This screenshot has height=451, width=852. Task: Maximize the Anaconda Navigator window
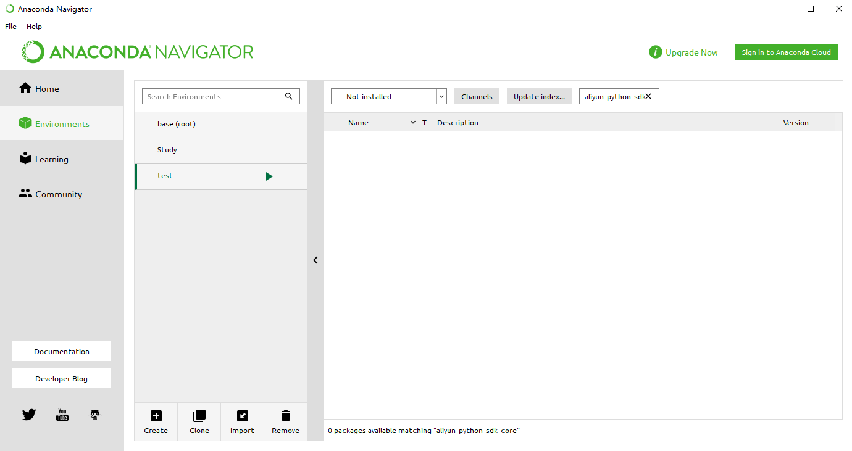(811, 9)
